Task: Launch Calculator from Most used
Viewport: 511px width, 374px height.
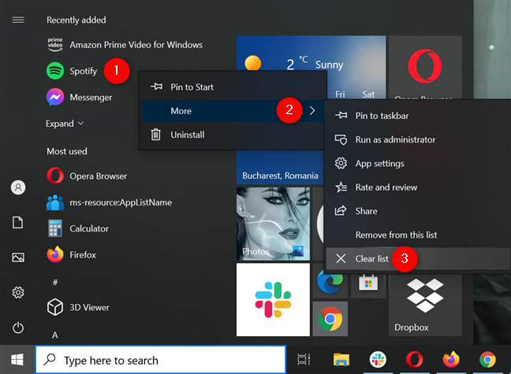Action: [88, 228]
